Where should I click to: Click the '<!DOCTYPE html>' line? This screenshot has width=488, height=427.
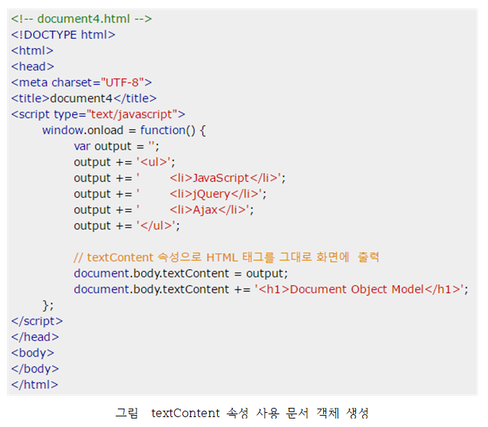(x=63, y=35)
